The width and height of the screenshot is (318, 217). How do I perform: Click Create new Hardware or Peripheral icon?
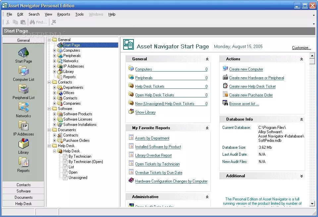click(225, 77)
